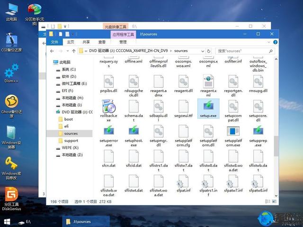Expand the ribbon chevron
The width and height of the screenshot is (303, 227).
coord(269,42)
